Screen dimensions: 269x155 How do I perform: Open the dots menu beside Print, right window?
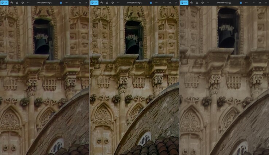208,3
